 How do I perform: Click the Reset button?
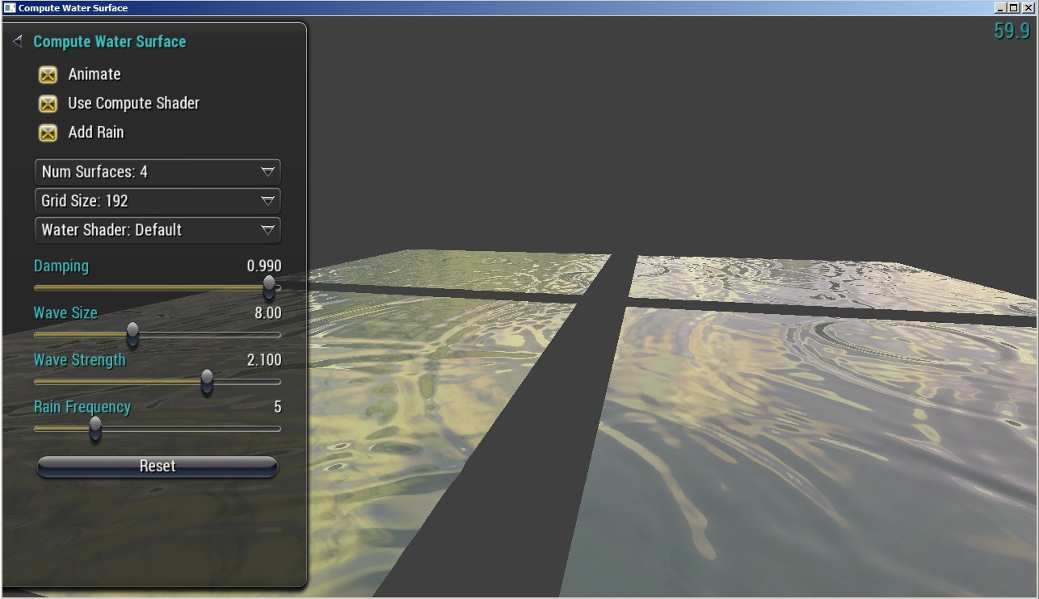pyautogui.click(x=158, y=467)
